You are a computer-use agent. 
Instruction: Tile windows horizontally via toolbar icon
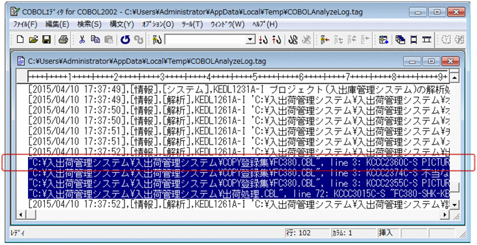click(414, 40)
